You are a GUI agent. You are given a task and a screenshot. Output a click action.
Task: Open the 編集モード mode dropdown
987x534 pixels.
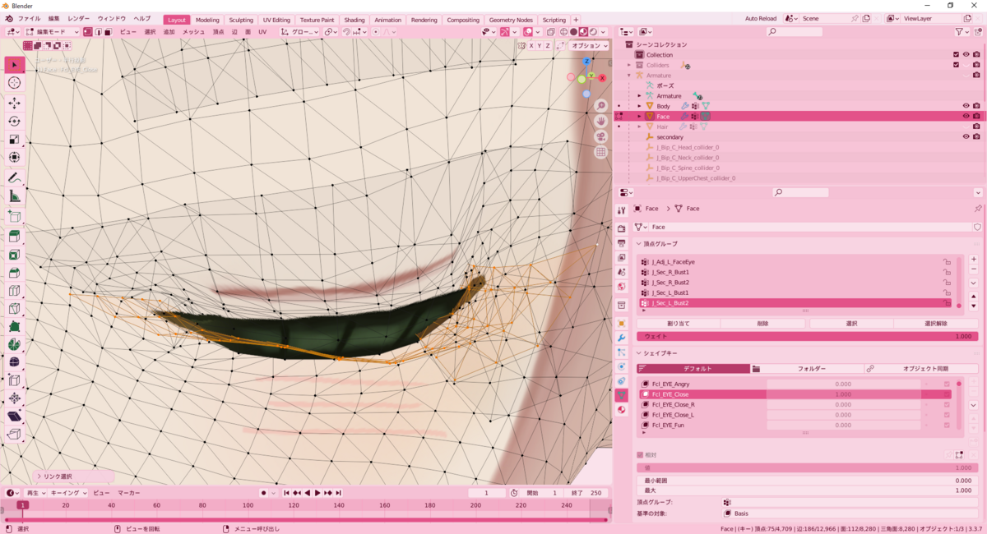pyautogui.click(x=49, y=31)
